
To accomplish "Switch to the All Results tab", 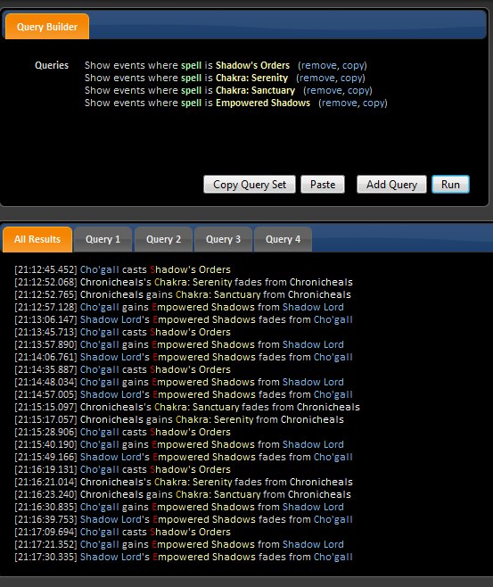I will [x=37, y=239].
